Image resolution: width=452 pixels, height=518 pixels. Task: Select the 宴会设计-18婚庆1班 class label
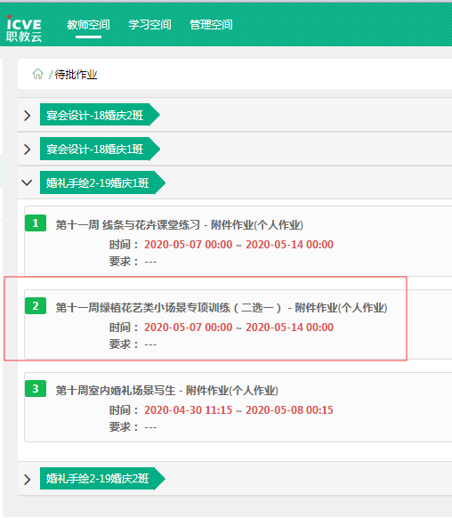click(x=100, y=149)
